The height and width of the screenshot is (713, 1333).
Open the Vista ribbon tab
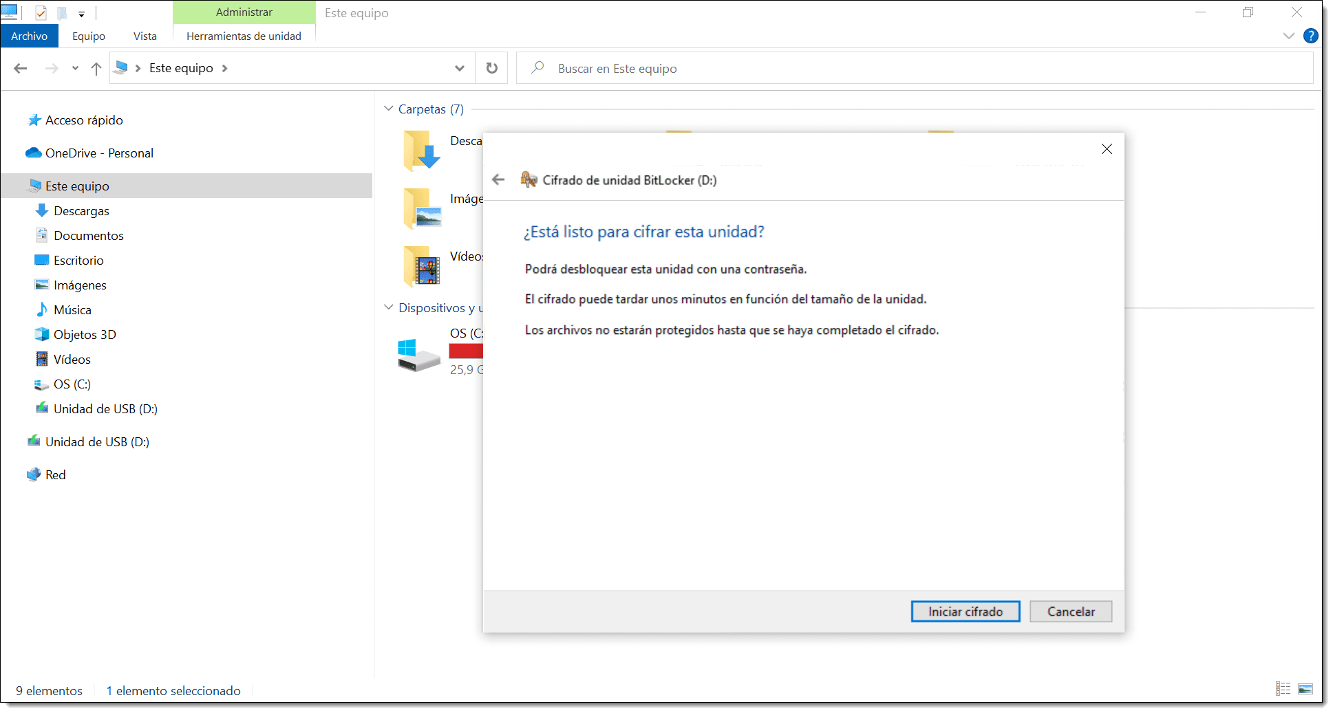(x=145, y=36)
